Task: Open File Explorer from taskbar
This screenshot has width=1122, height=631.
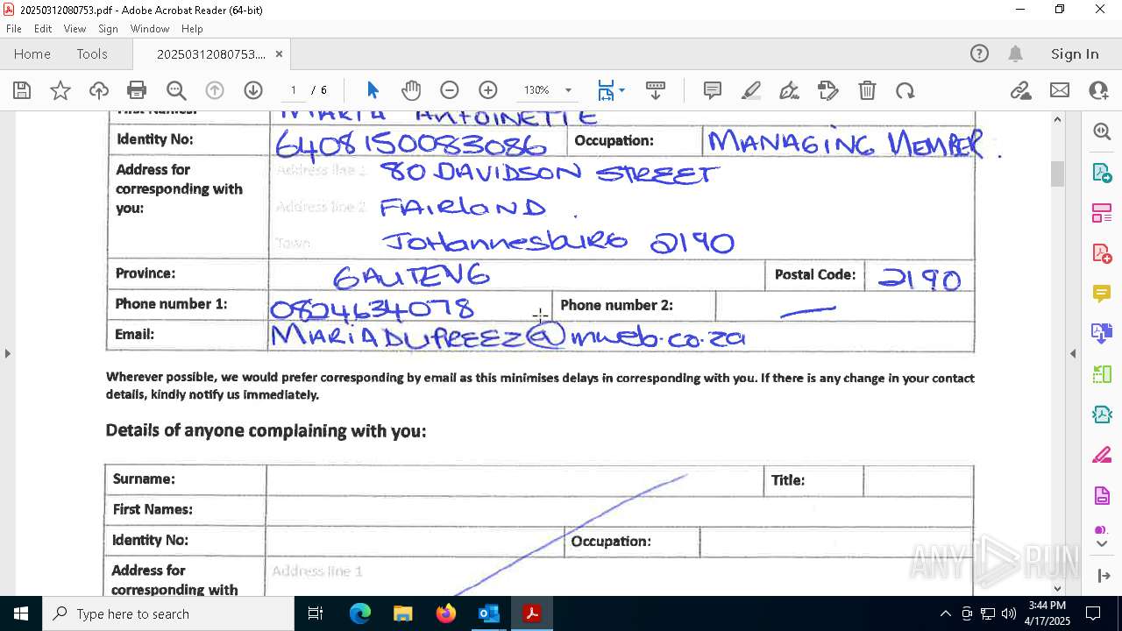Action: coord(402,613)
